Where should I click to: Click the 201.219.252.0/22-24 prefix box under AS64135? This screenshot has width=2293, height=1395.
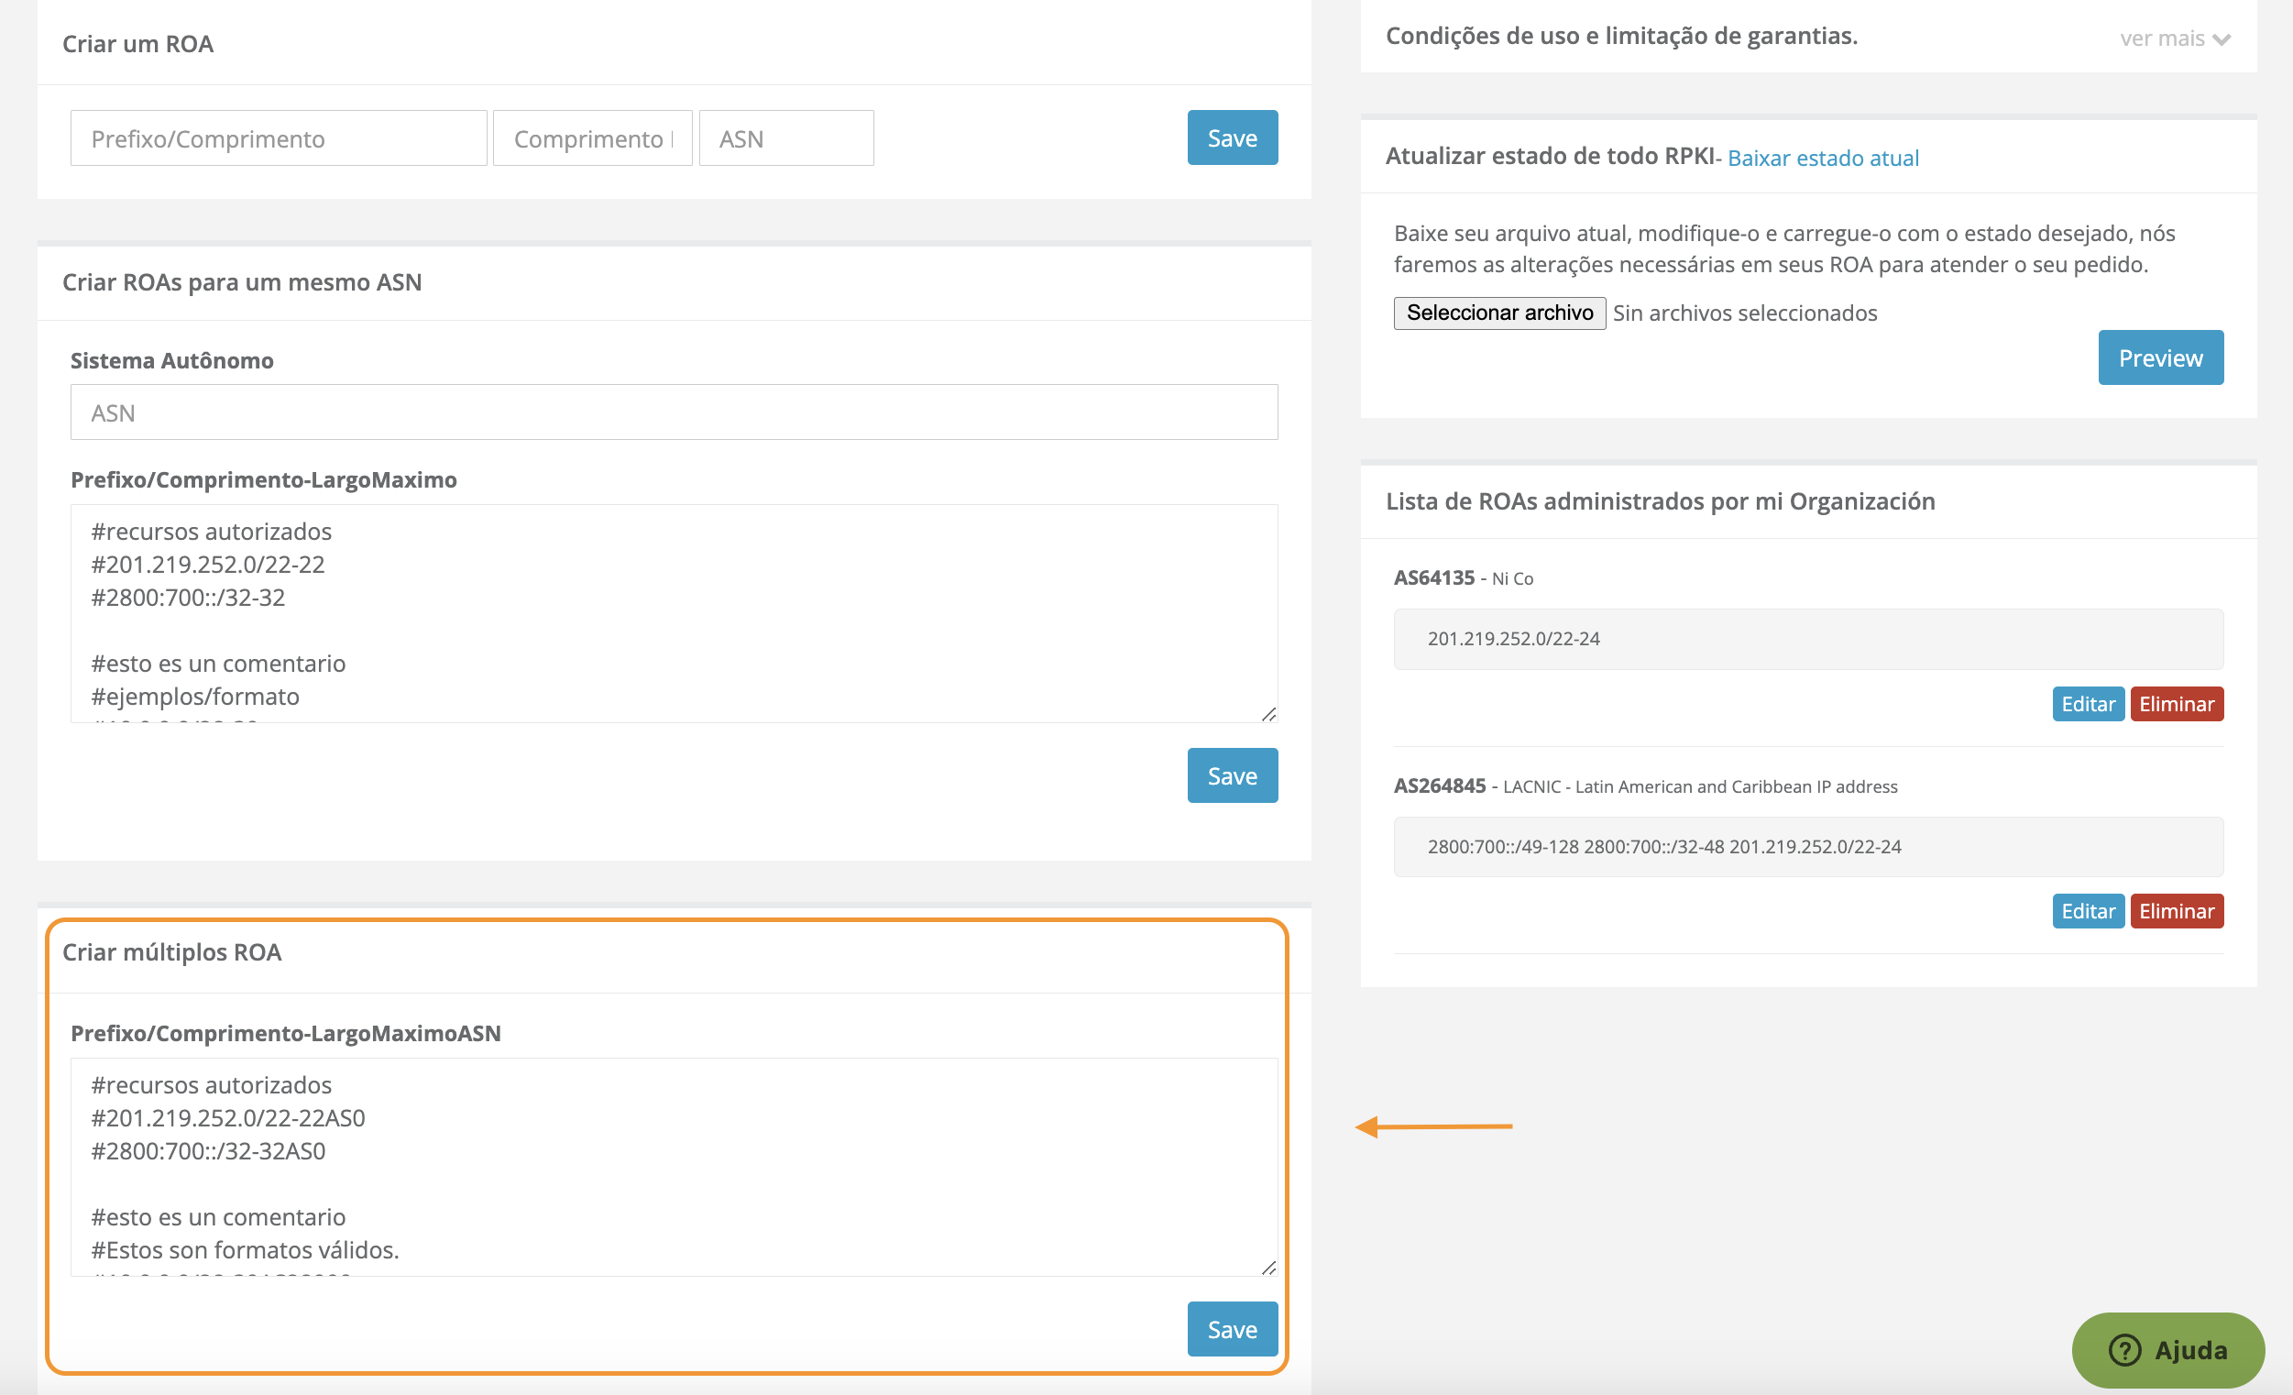coord(1807,639)
